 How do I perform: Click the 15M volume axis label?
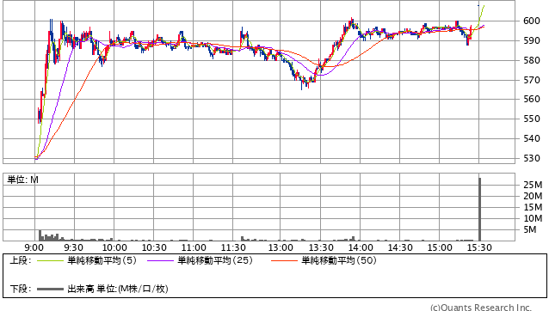point(533,207)
